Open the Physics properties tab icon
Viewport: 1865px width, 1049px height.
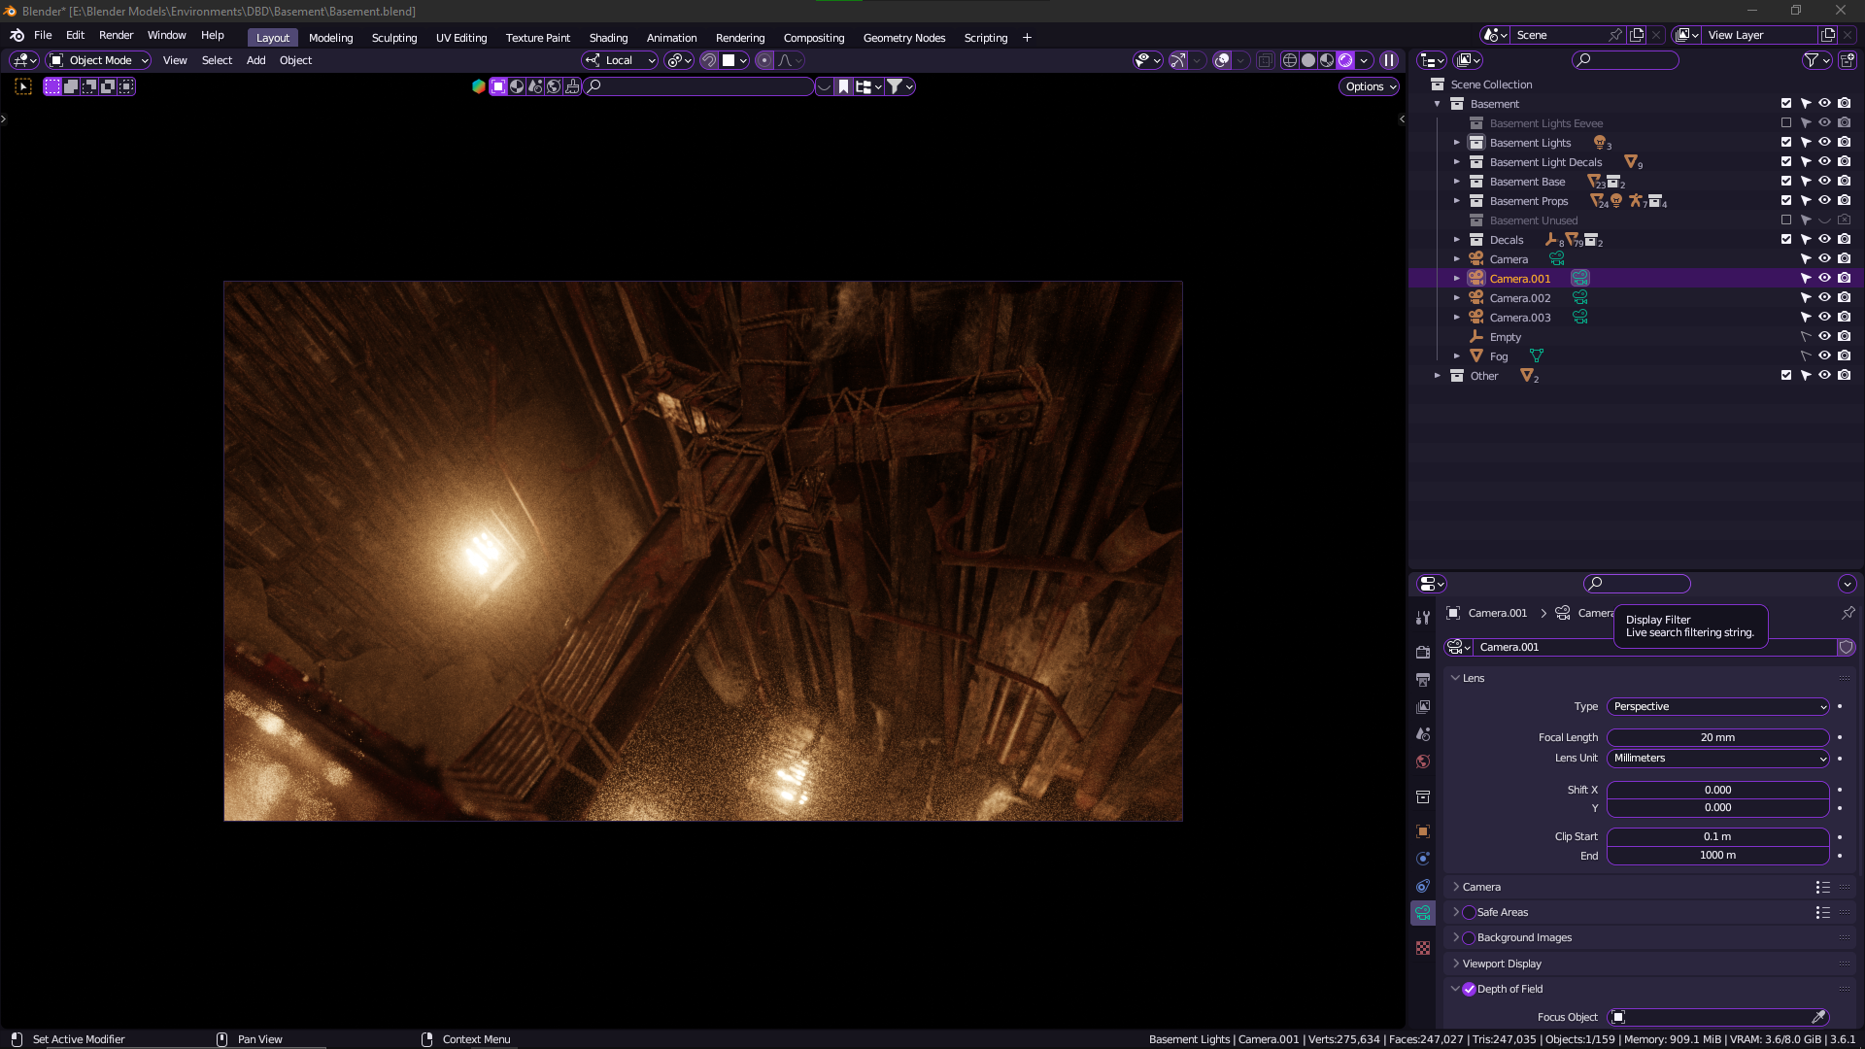(x=1423, y=858)
